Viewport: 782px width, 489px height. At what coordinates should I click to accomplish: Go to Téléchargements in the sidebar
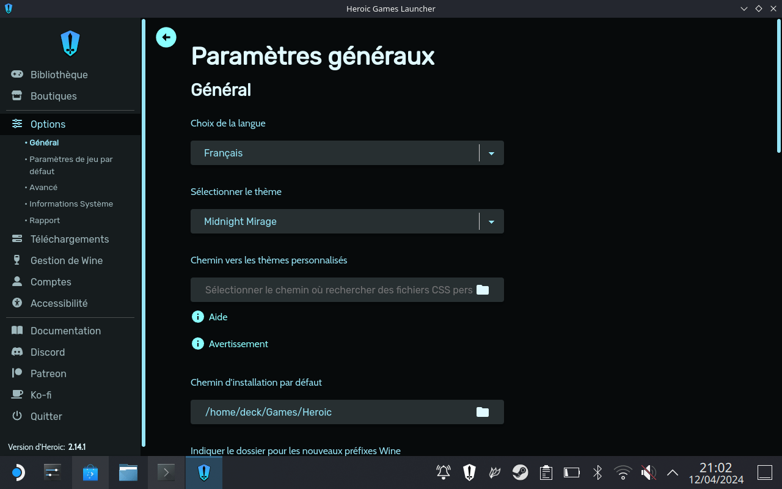click(x=70, y=239)
